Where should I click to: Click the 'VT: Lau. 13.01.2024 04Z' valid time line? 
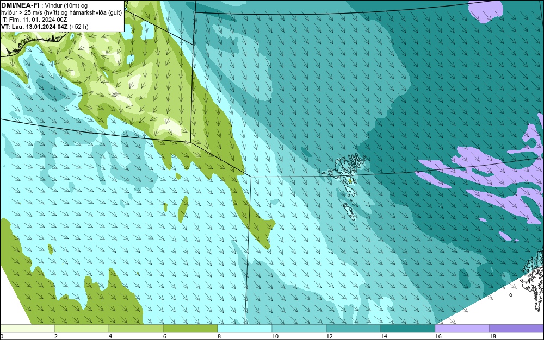[x=35, y=27]
